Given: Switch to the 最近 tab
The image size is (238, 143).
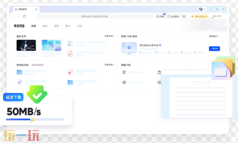Looking at the screenshot, I should [x=45, y=26].
